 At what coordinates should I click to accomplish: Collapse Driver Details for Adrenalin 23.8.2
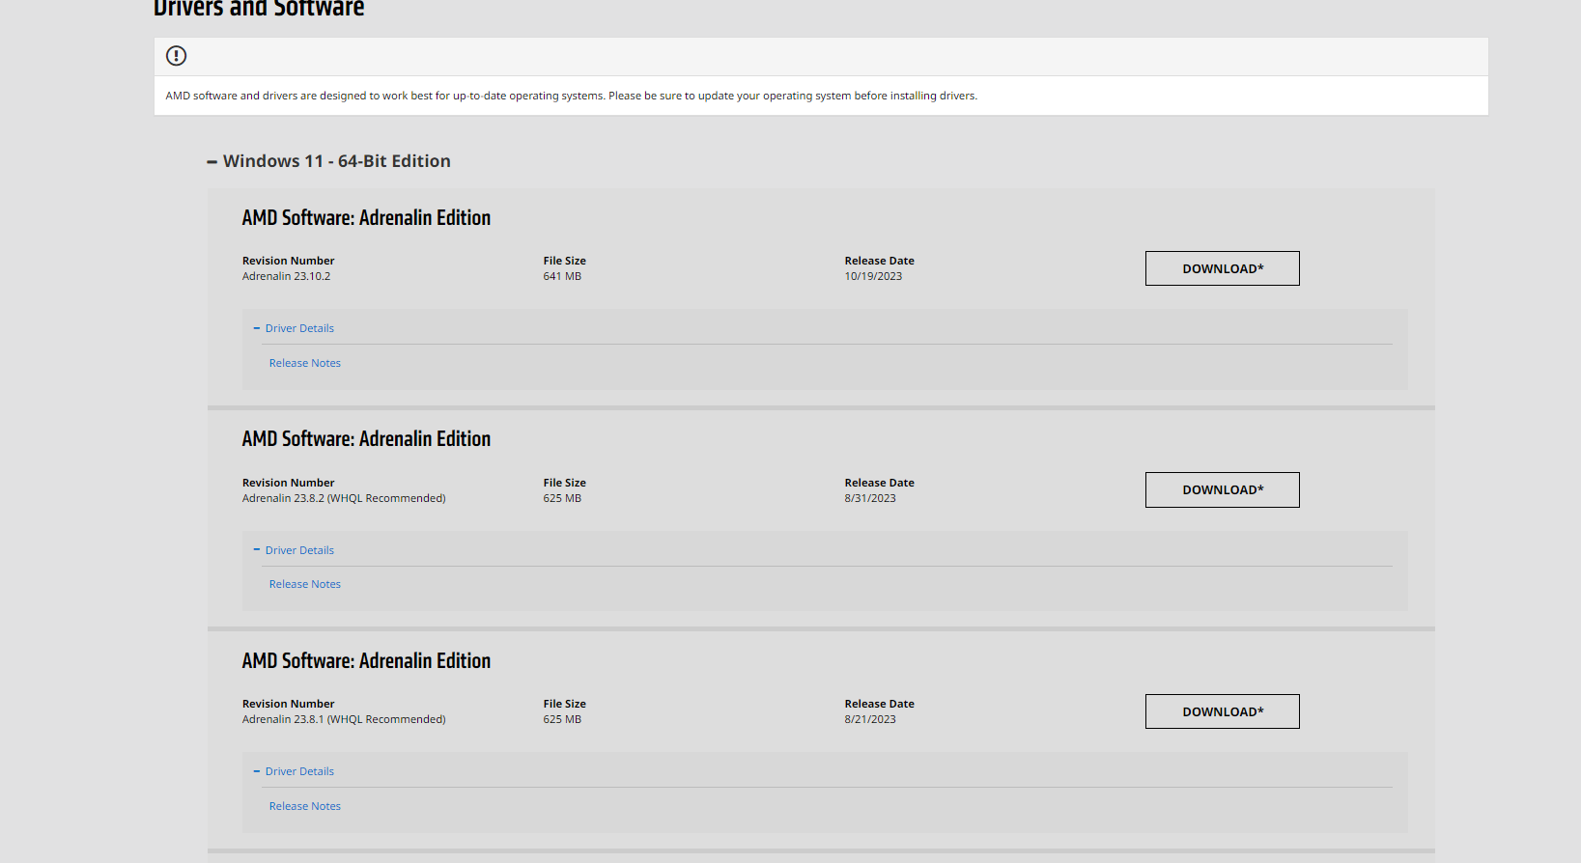point(294,550)
